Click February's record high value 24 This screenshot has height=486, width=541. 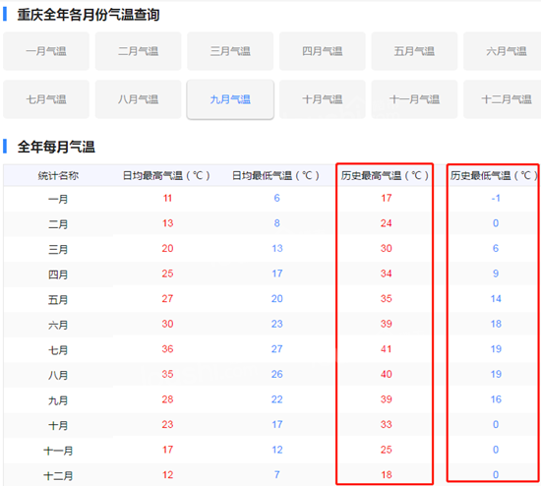click(x=387, y=223)
